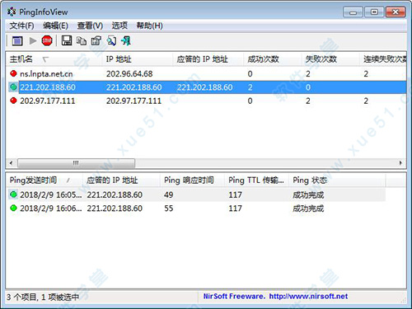Click the response time value 55
The height and width of the screenshot is (309, 412).
click(169, 208)
